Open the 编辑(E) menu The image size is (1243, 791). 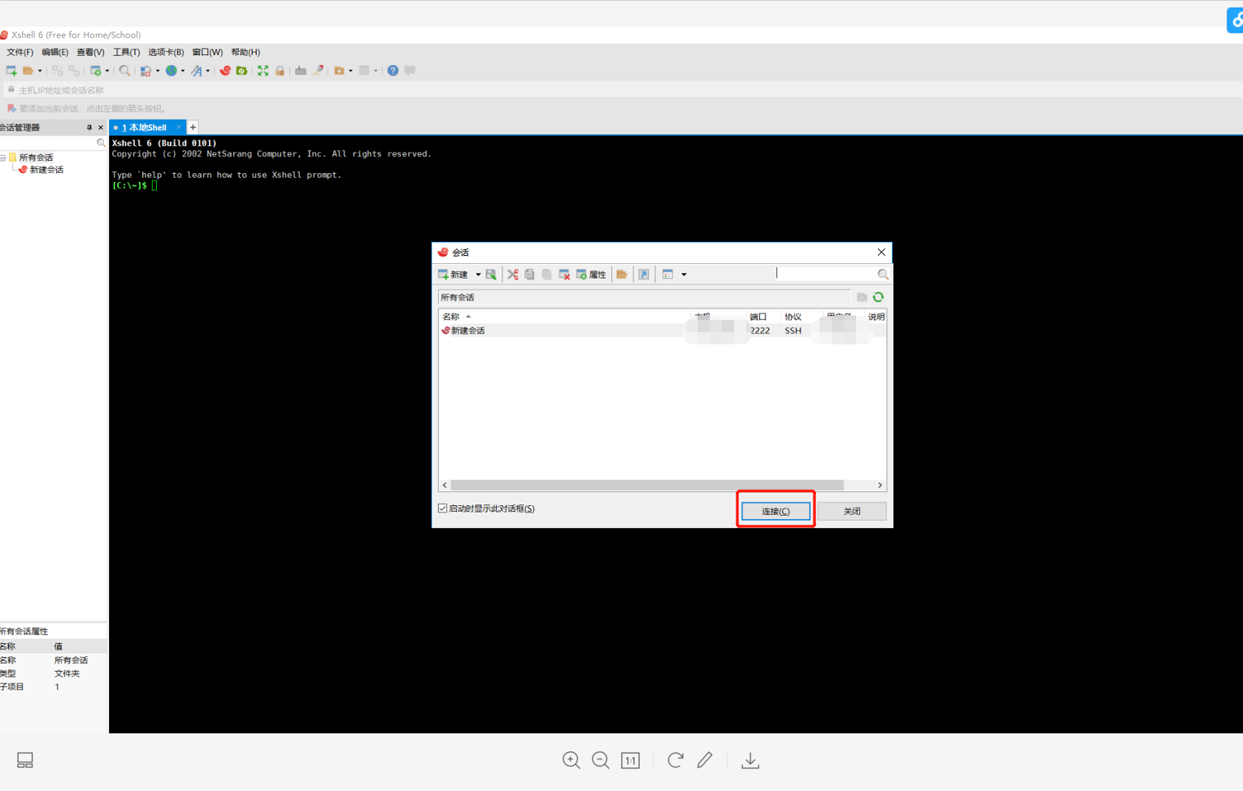point(55,52)
